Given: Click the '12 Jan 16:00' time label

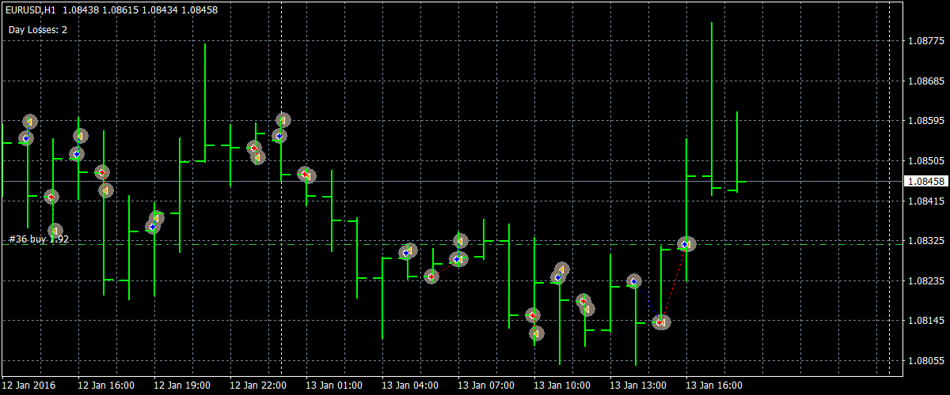Looking at the screenshot, I should coord(105,386).
